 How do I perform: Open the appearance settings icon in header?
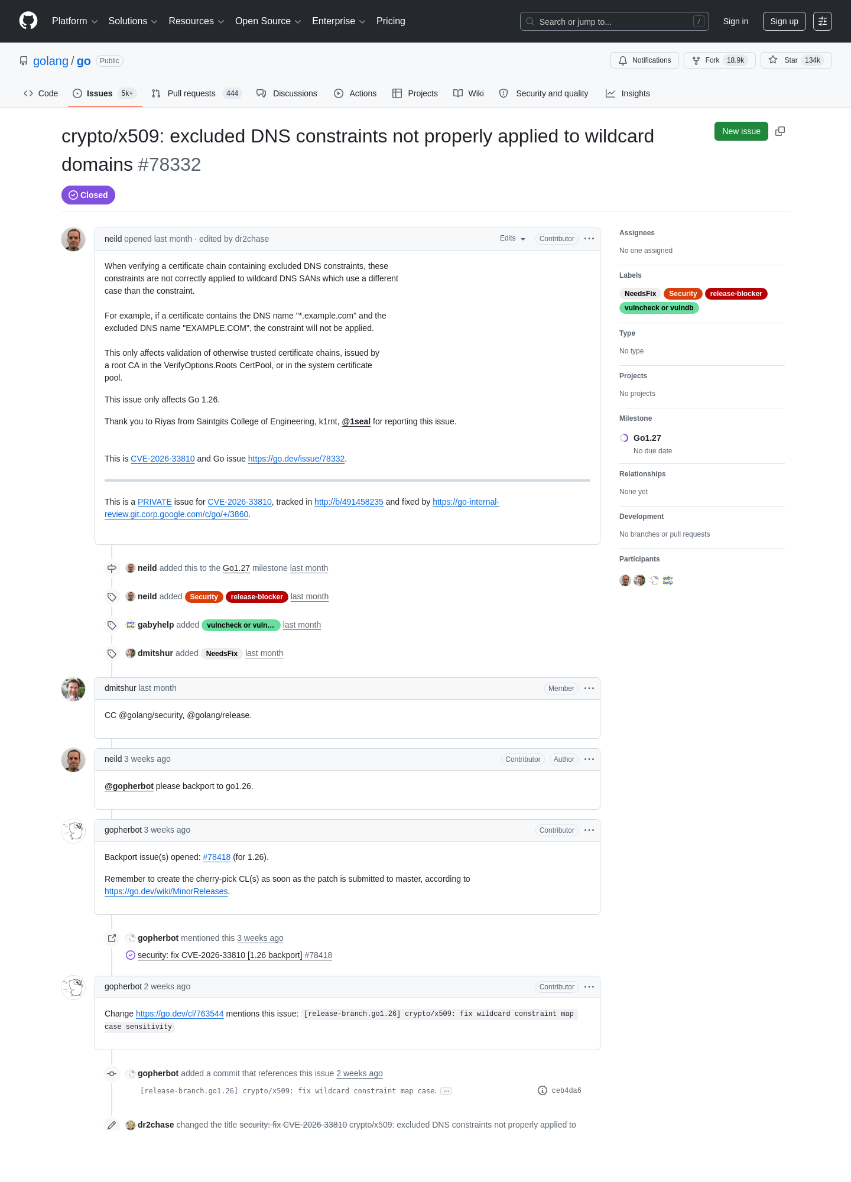click(822, 21)
